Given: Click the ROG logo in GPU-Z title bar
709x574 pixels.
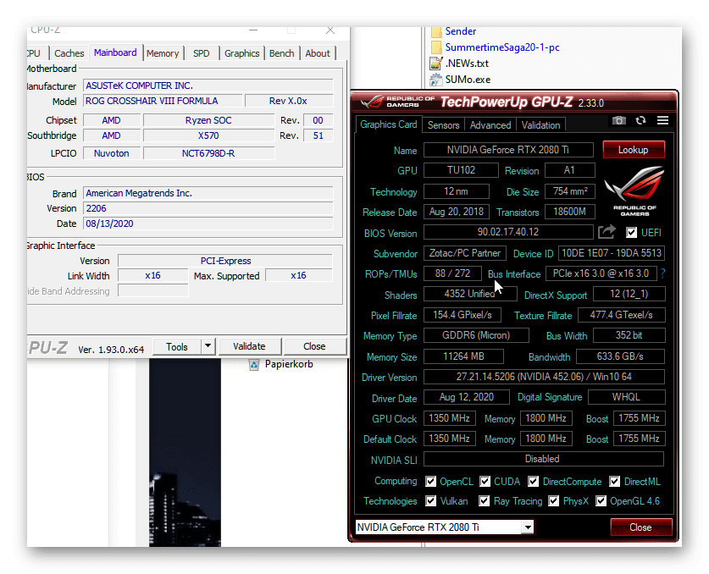Looking at the screenshot, I should pos(373,102).
